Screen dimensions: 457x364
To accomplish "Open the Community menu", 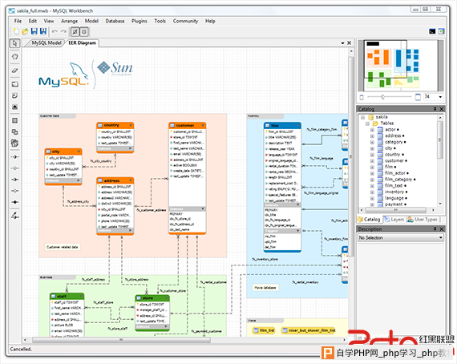I will 185,21.
